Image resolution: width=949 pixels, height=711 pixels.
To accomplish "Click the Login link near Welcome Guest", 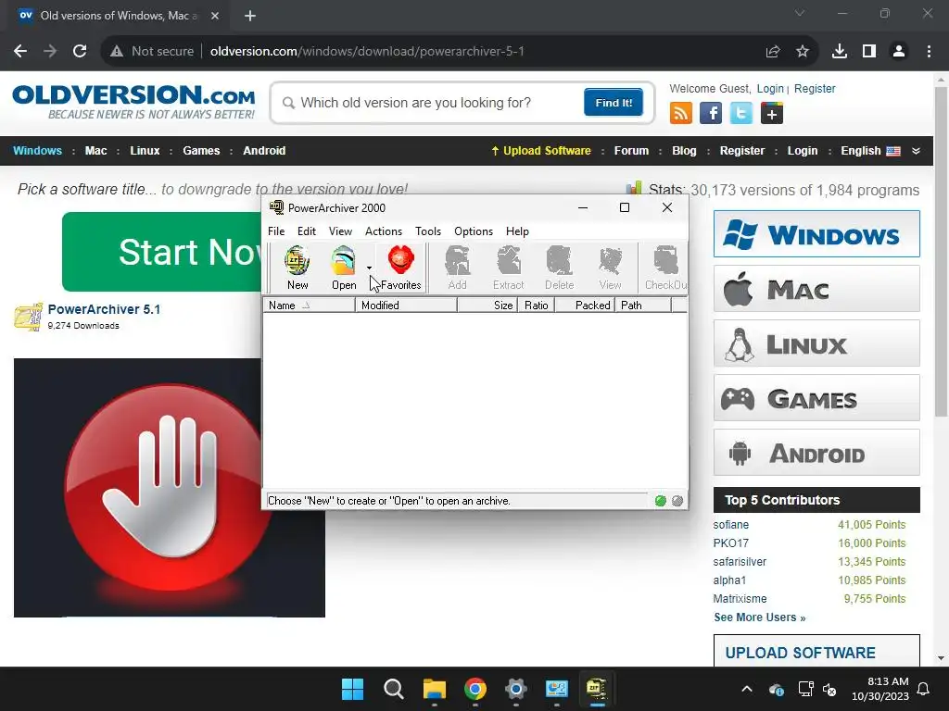I will click(770, 88).
